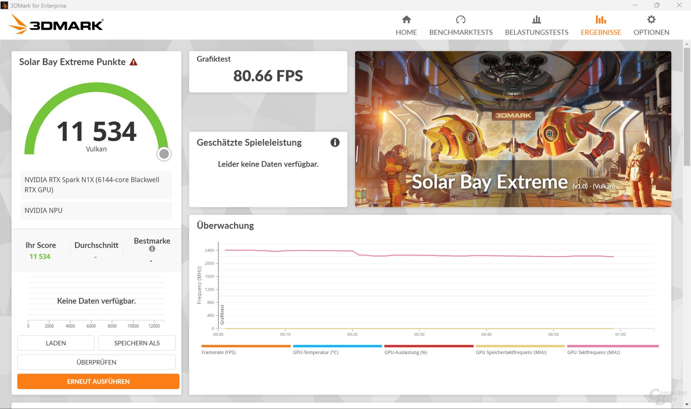Click the 80.66 FPS Grafiktest value
Image resolution: width=691 pixels, height=409 pixels.
pos(268,76)
